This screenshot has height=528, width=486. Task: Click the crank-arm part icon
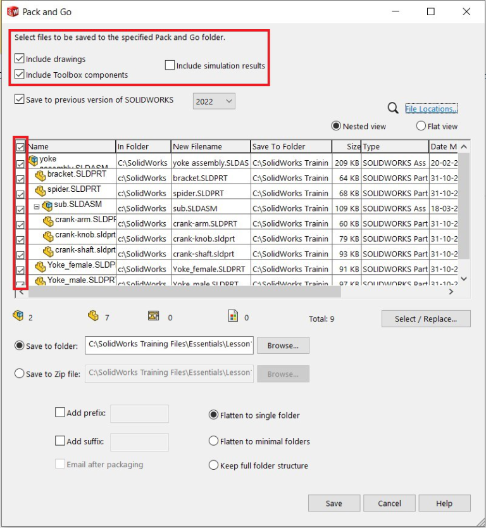point(48,221)
